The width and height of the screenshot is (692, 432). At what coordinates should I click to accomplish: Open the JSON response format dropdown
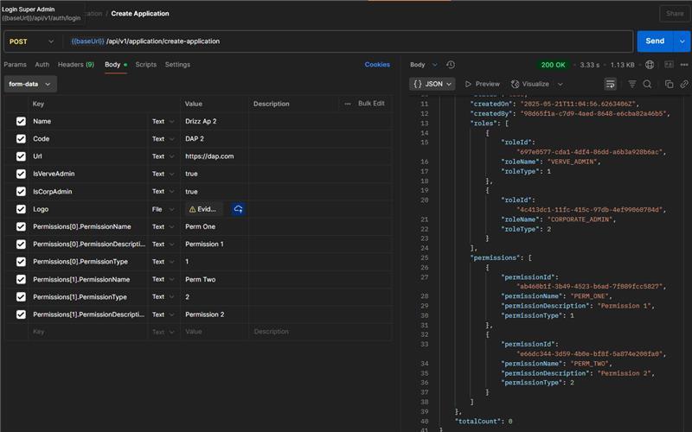click(x=433, y=84)
